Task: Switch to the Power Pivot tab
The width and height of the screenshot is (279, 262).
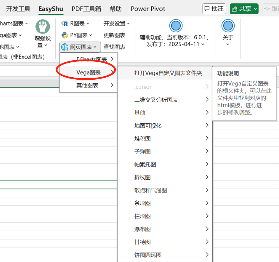Action: 148,9
